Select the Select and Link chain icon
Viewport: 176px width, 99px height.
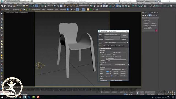click(9, 6)
